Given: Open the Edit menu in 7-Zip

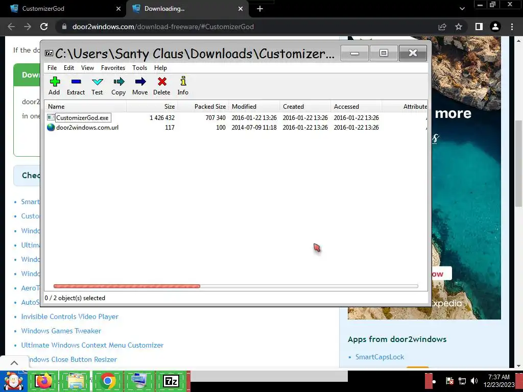Looking at the screenshot, I should [x=69, y=68].
